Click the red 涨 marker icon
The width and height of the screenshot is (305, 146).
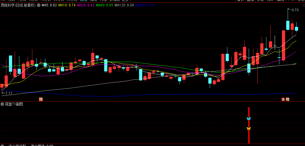[x=283, y=99]
